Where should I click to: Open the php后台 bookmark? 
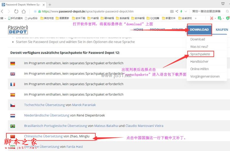pyautogui.click(x=31, y=18)
